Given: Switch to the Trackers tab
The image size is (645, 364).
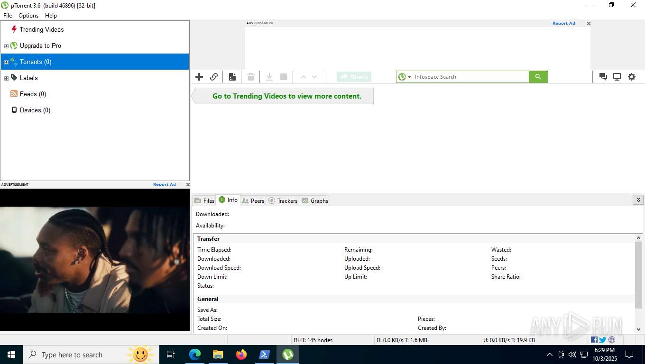Looking at the screenshot, I should point(283,200).
